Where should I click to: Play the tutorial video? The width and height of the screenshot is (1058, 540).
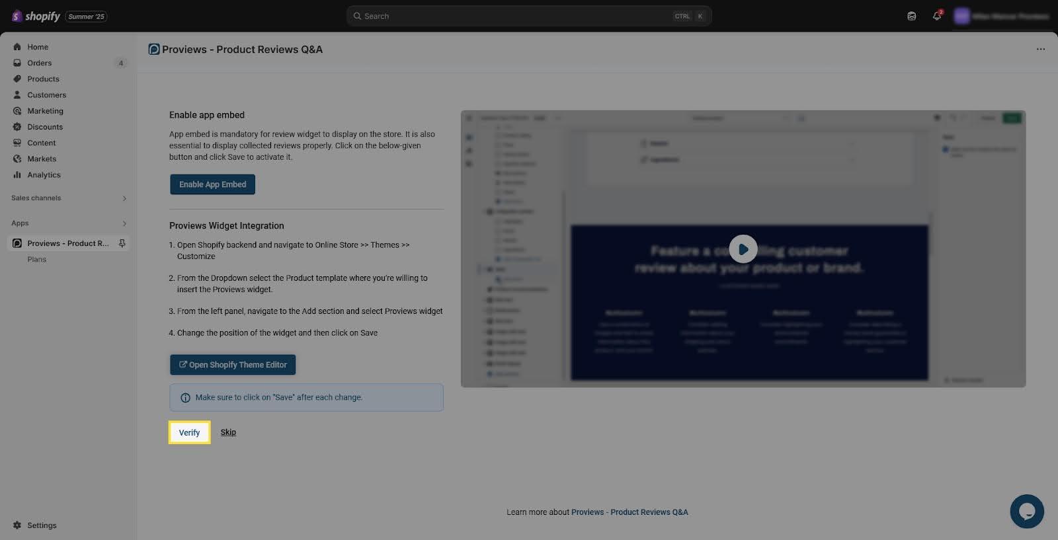[x=743, y=249]
